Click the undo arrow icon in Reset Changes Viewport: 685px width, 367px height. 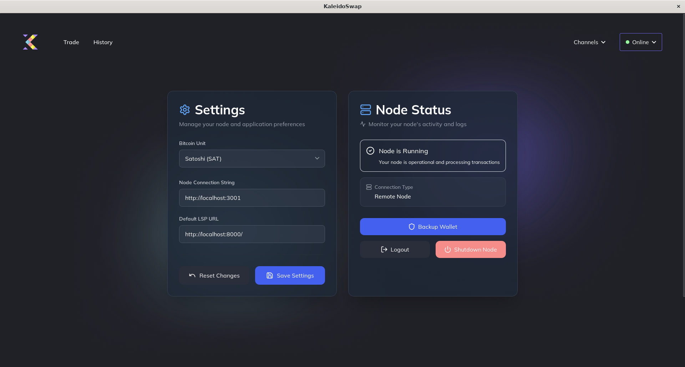tap(192, 275)
